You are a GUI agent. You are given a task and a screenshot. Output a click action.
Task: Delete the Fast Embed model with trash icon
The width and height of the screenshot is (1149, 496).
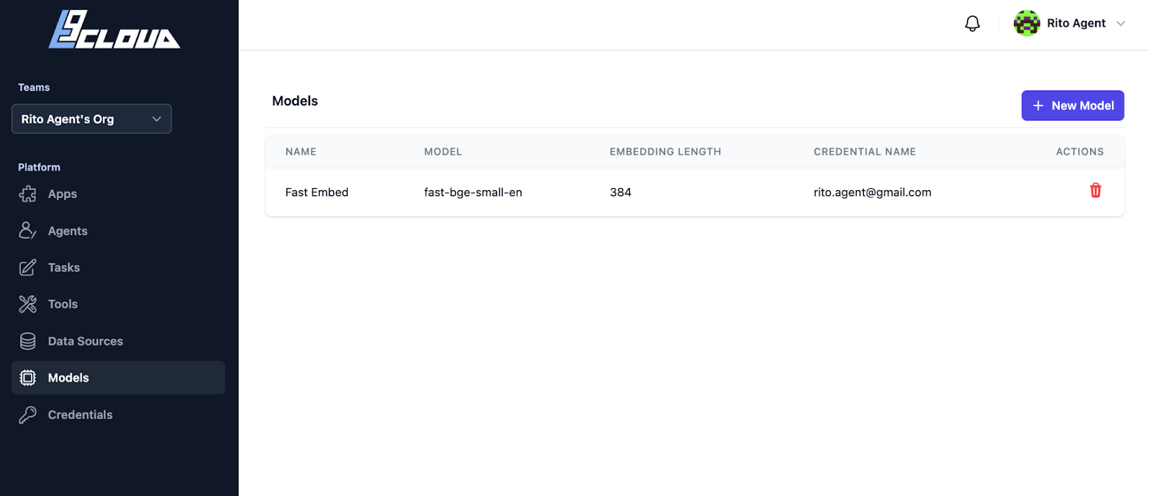(x=1095, y=190)
